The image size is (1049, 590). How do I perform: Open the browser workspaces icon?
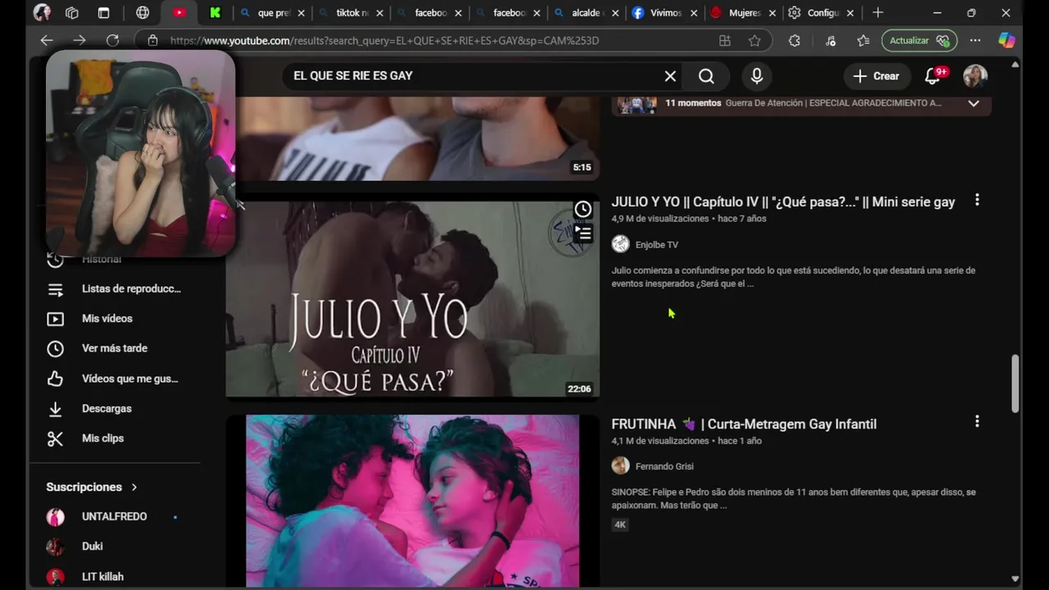72,12
